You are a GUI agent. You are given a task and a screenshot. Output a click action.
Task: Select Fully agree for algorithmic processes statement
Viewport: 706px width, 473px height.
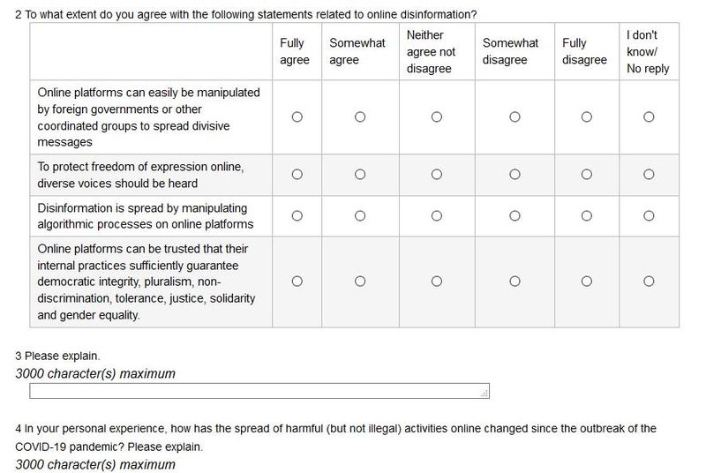click(297, 216)
